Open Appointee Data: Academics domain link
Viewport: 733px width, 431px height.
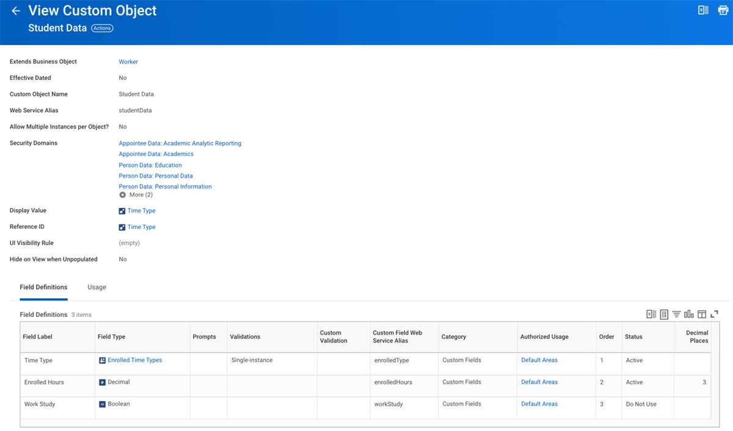(x=156, y=154)
